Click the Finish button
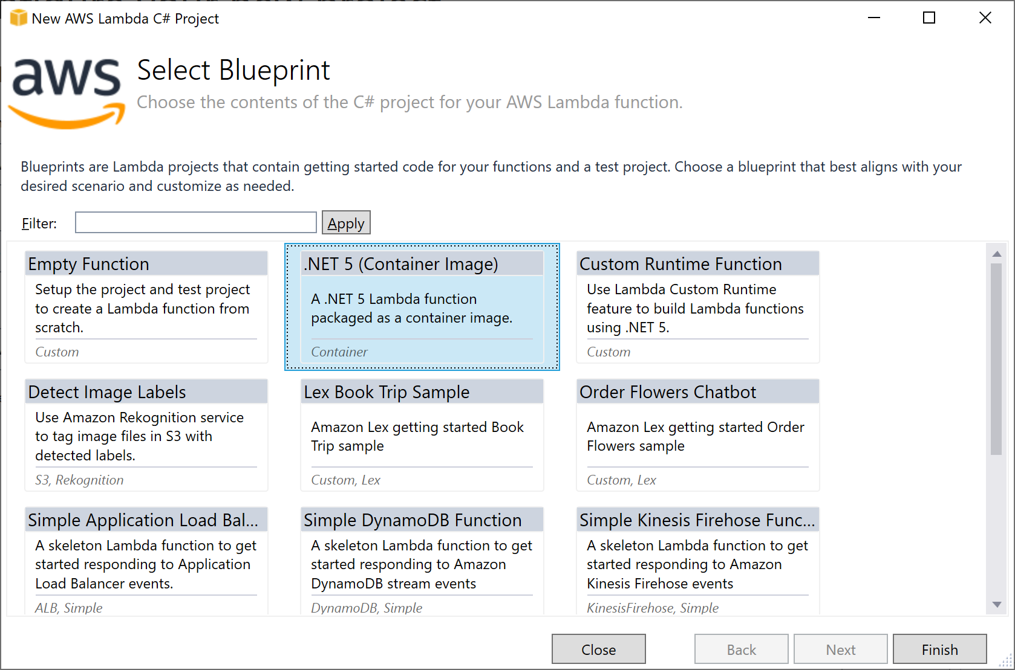Image resolution: width=1015 pixels, height=670 pixels. tap(940, 649)
